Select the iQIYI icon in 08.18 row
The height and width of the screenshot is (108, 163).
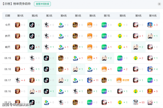[x=120, y=69]
